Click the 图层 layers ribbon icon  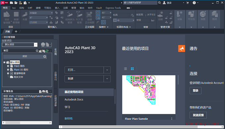click(x=214, y=16)
